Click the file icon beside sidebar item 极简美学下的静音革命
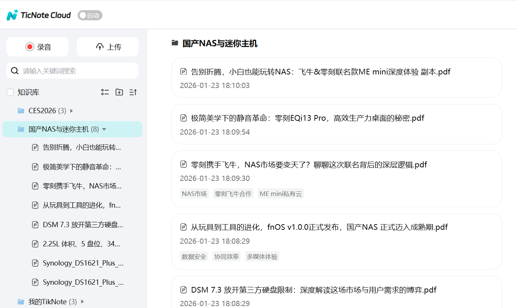517x308 pixels. tap(35, 167)
